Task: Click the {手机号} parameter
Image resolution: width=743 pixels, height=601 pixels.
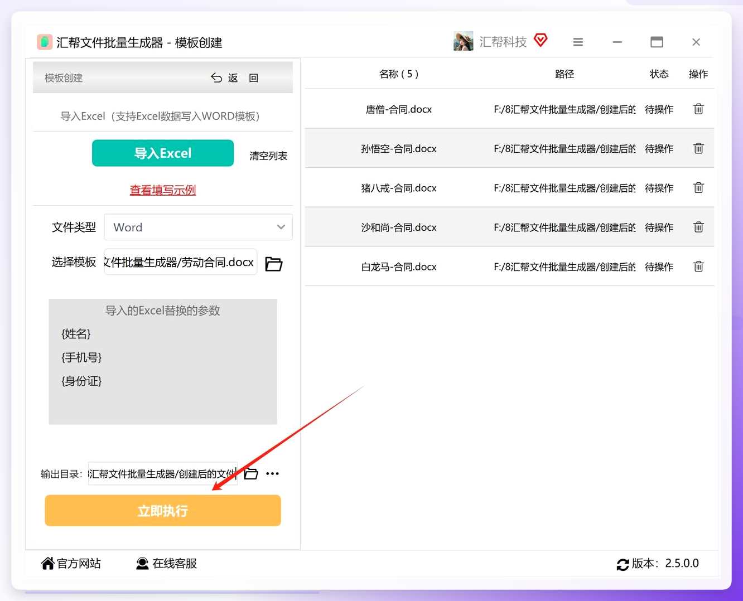Action: (81, 357)
